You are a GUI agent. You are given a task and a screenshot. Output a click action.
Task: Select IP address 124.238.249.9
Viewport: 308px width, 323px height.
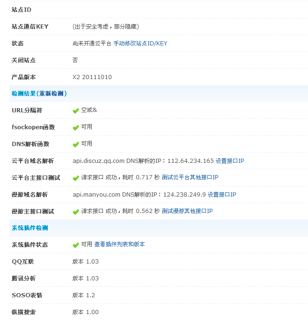coord(184,195)
